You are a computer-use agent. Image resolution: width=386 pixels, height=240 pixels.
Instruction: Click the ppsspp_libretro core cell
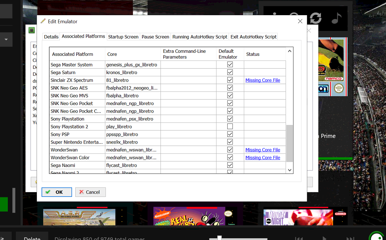[133, 134]
